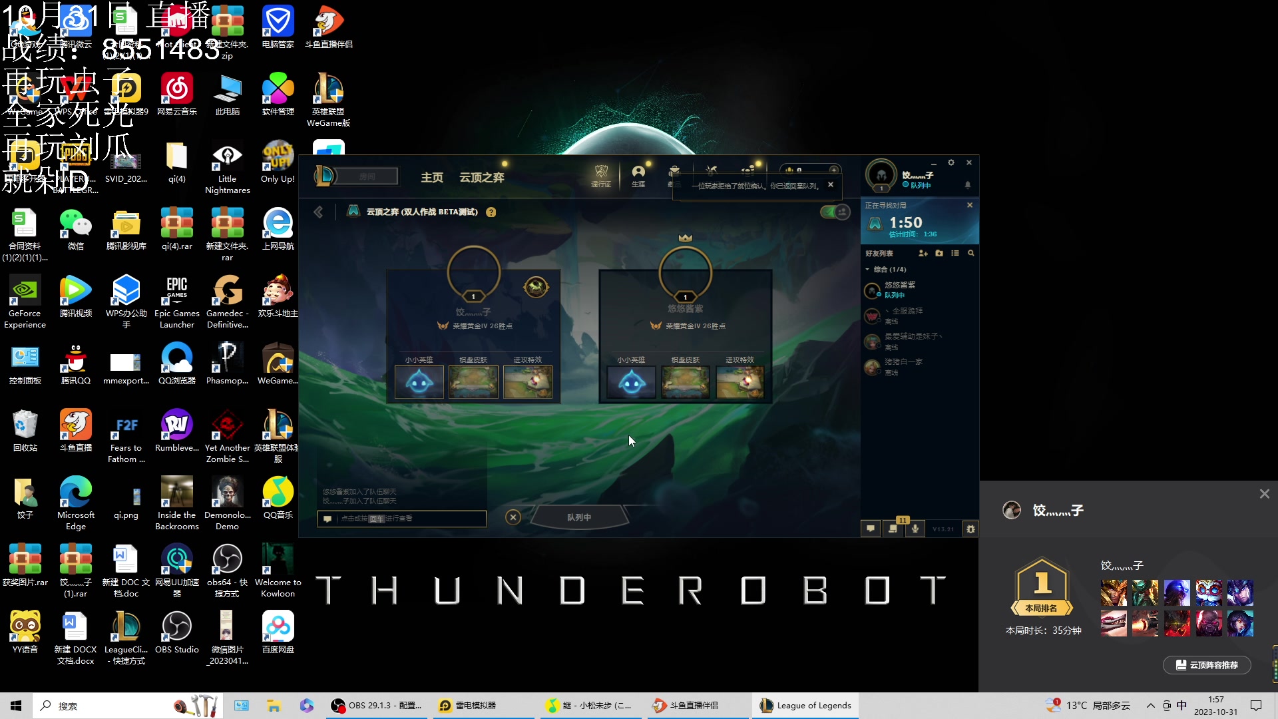
Task: Dismiss the declined-ready-check notification
Action: pyautogui.click(x=830, y=185)
